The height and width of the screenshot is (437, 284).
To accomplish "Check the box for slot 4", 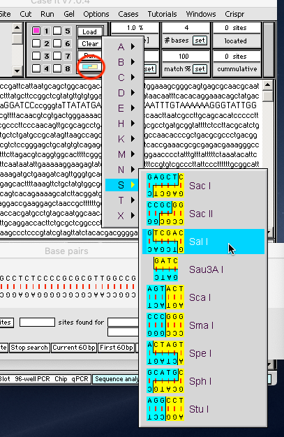I will point(36,68).
